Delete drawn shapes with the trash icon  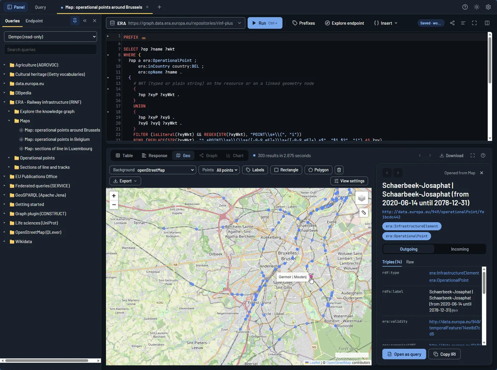tap(339, 170)
